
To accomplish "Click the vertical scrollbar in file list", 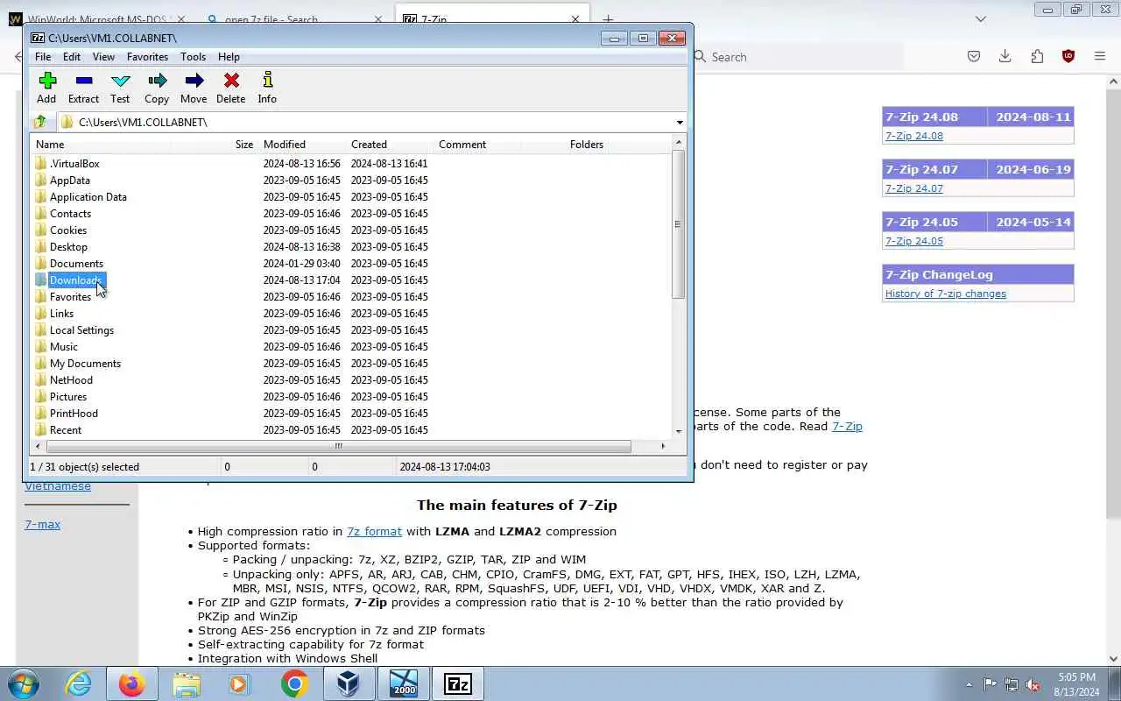I will (678, 224).
